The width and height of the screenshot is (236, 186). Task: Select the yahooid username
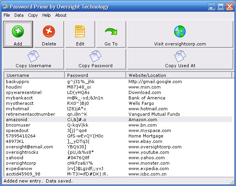[15, 158]
